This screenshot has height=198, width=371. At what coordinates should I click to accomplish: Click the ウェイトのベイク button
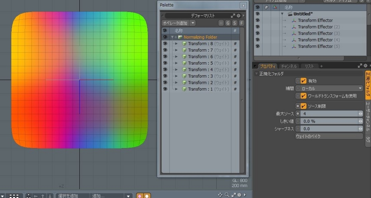(x=329, y=136)
